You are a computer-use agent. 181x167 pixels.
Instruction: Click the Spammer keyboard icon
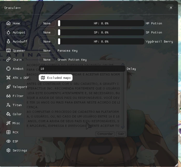[8, 50]
